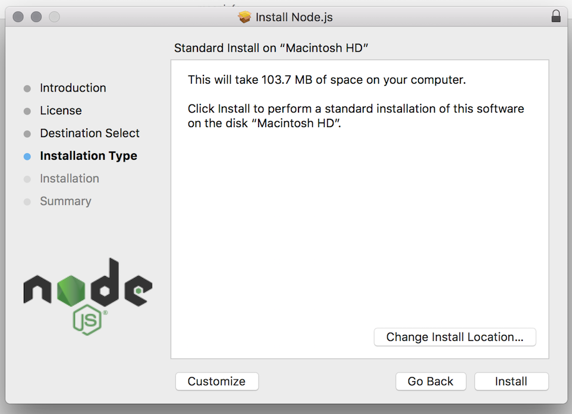Click the package icon in title bar
Viewport: 572px width, 414px height.
pos(244,17)
